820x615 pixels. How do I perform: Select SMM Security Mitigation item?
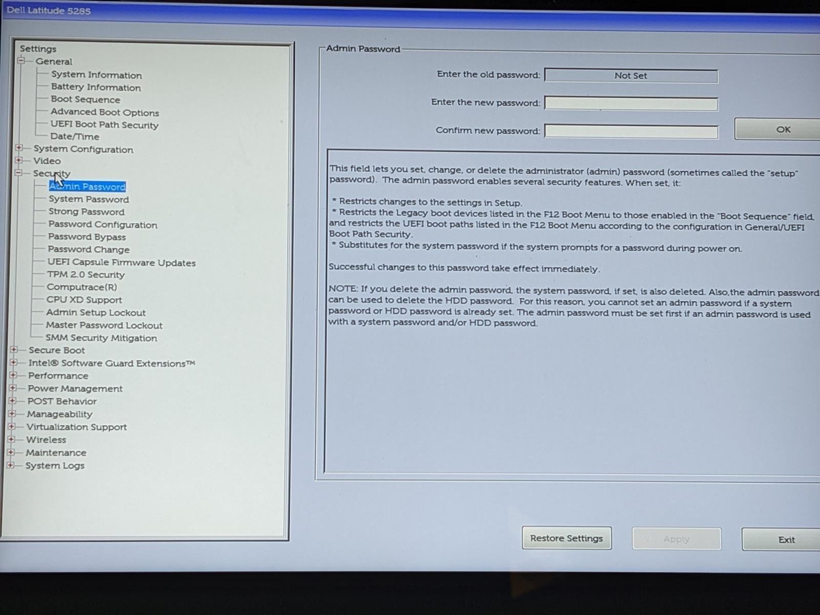click(x=101, y=338)
